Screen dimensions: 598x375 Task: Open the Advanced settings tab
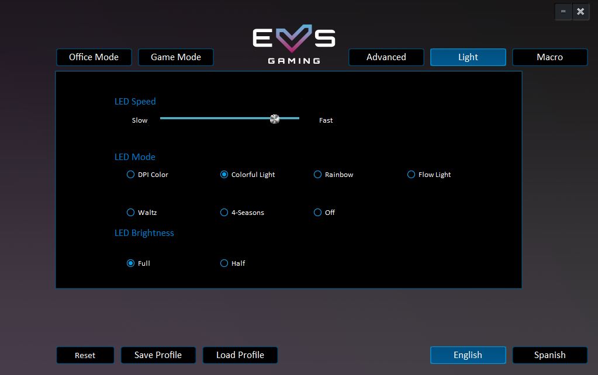386,57
